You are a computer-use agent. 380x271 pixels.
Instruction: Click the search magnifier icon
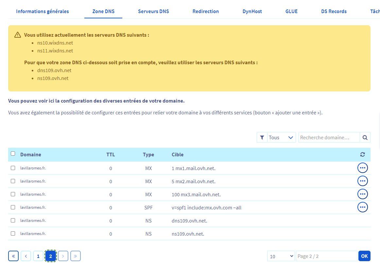(365, 138)
